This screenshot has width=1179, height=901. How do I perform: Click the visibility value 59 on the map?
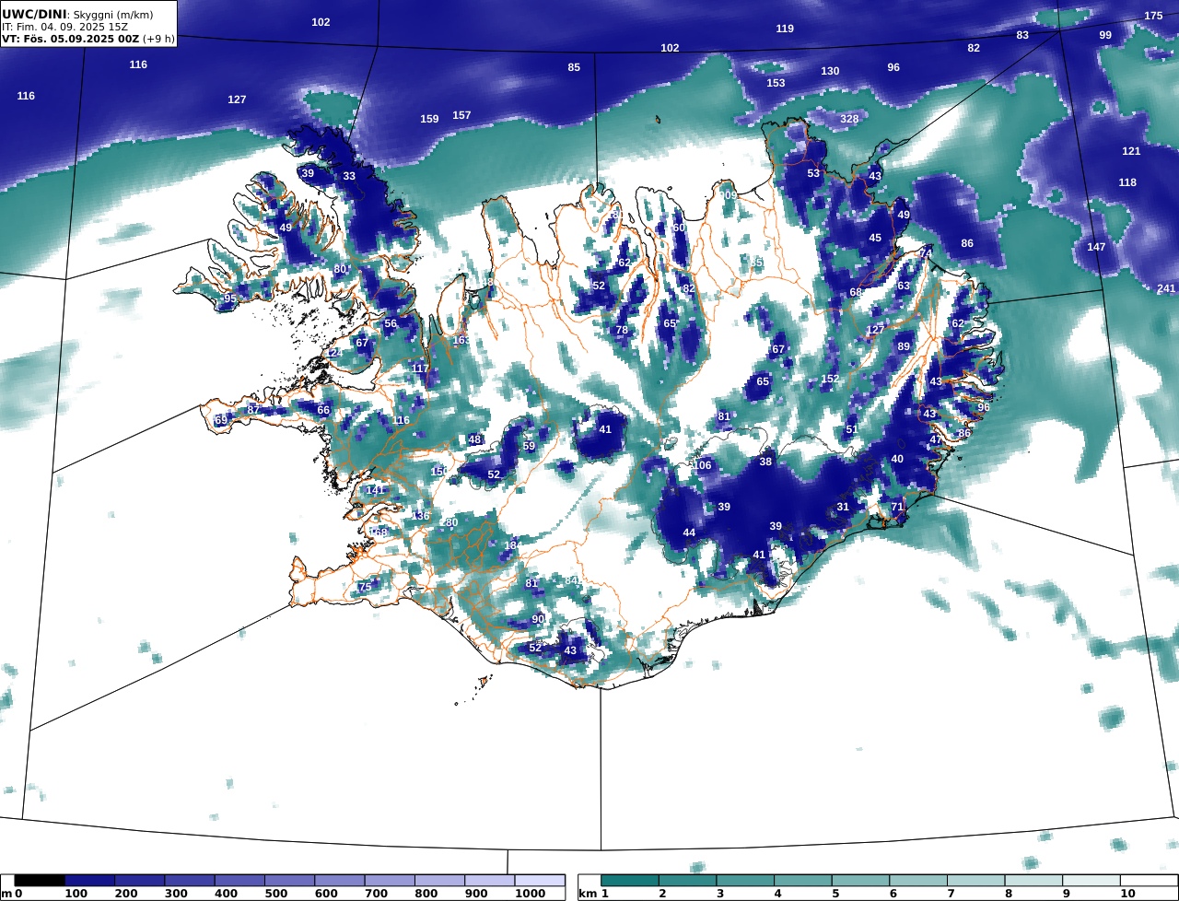point(529,446)
